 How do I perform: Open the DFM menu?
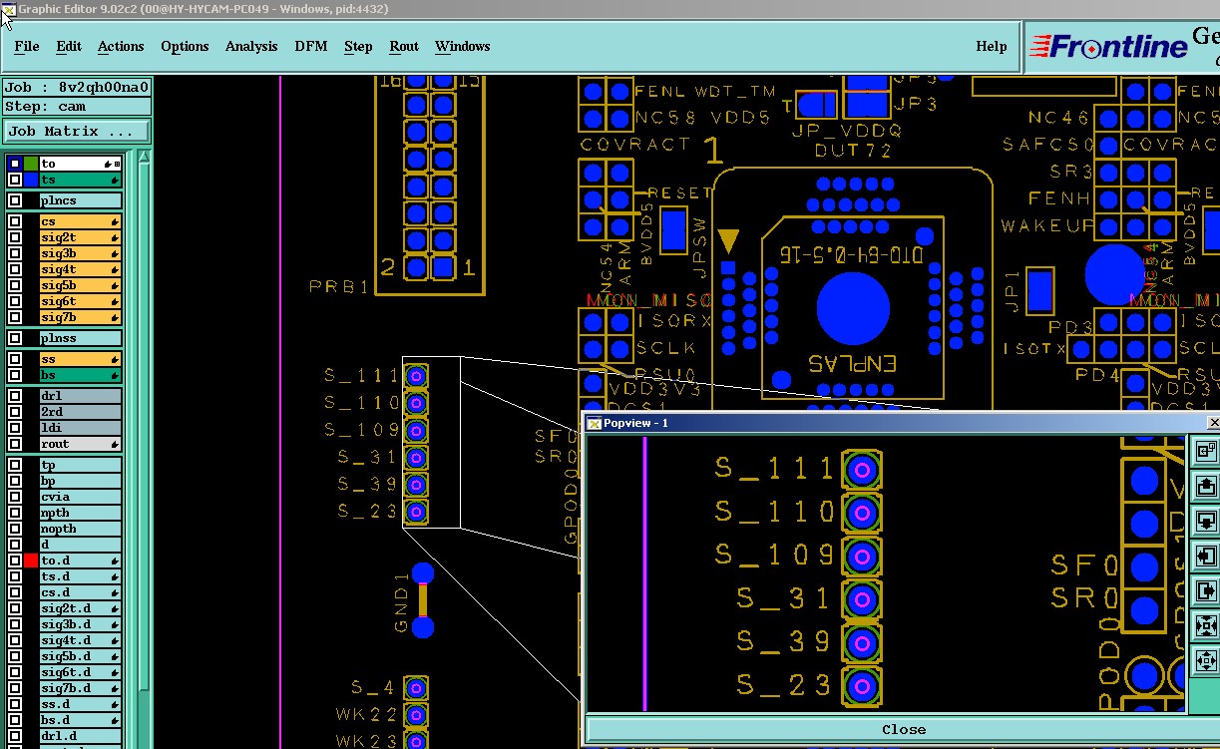[x=311, y=46]
